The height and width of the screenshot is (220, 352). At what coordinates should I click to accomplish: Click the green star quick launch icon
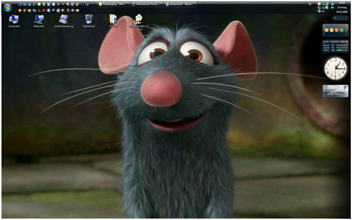(39, 10)
